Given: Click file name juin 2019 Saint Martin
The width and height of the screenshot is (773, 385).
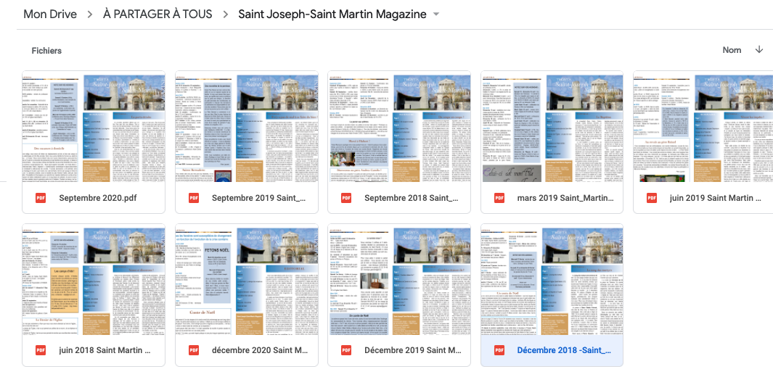Looking at the screenshot, I should 717,198.
